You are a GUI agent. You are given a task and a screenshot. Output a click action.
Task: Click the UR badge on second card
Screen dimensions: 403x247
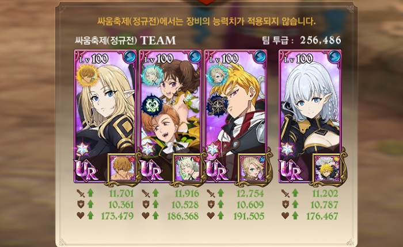click(151, 171)
